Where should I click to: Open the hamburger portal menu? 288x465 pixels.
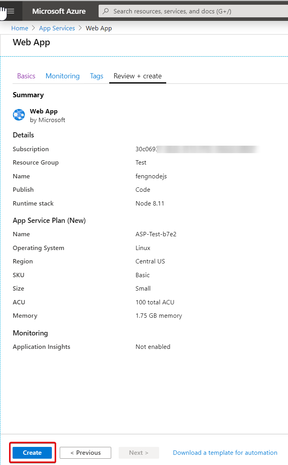11,11
